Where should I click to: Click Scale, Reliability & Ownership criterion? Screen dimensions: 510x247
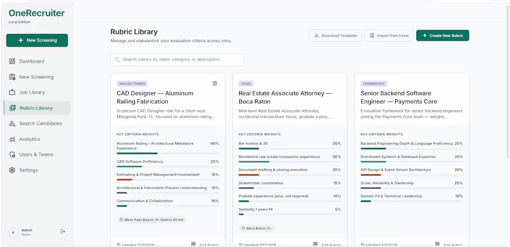click(387, 183)
